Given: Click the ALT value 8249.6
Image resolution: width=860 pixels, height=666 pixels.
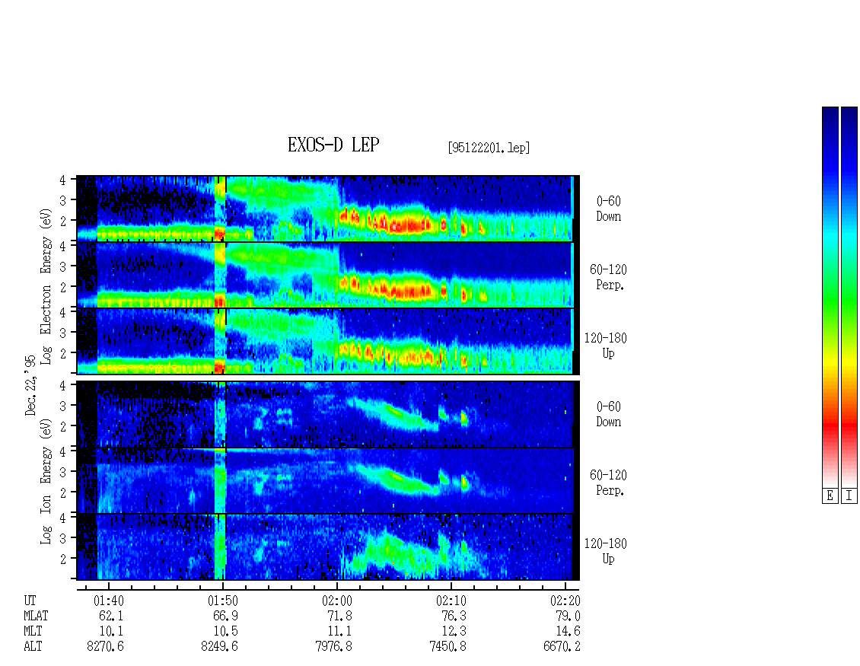Looking at the screenshot, I should [219, 647].
